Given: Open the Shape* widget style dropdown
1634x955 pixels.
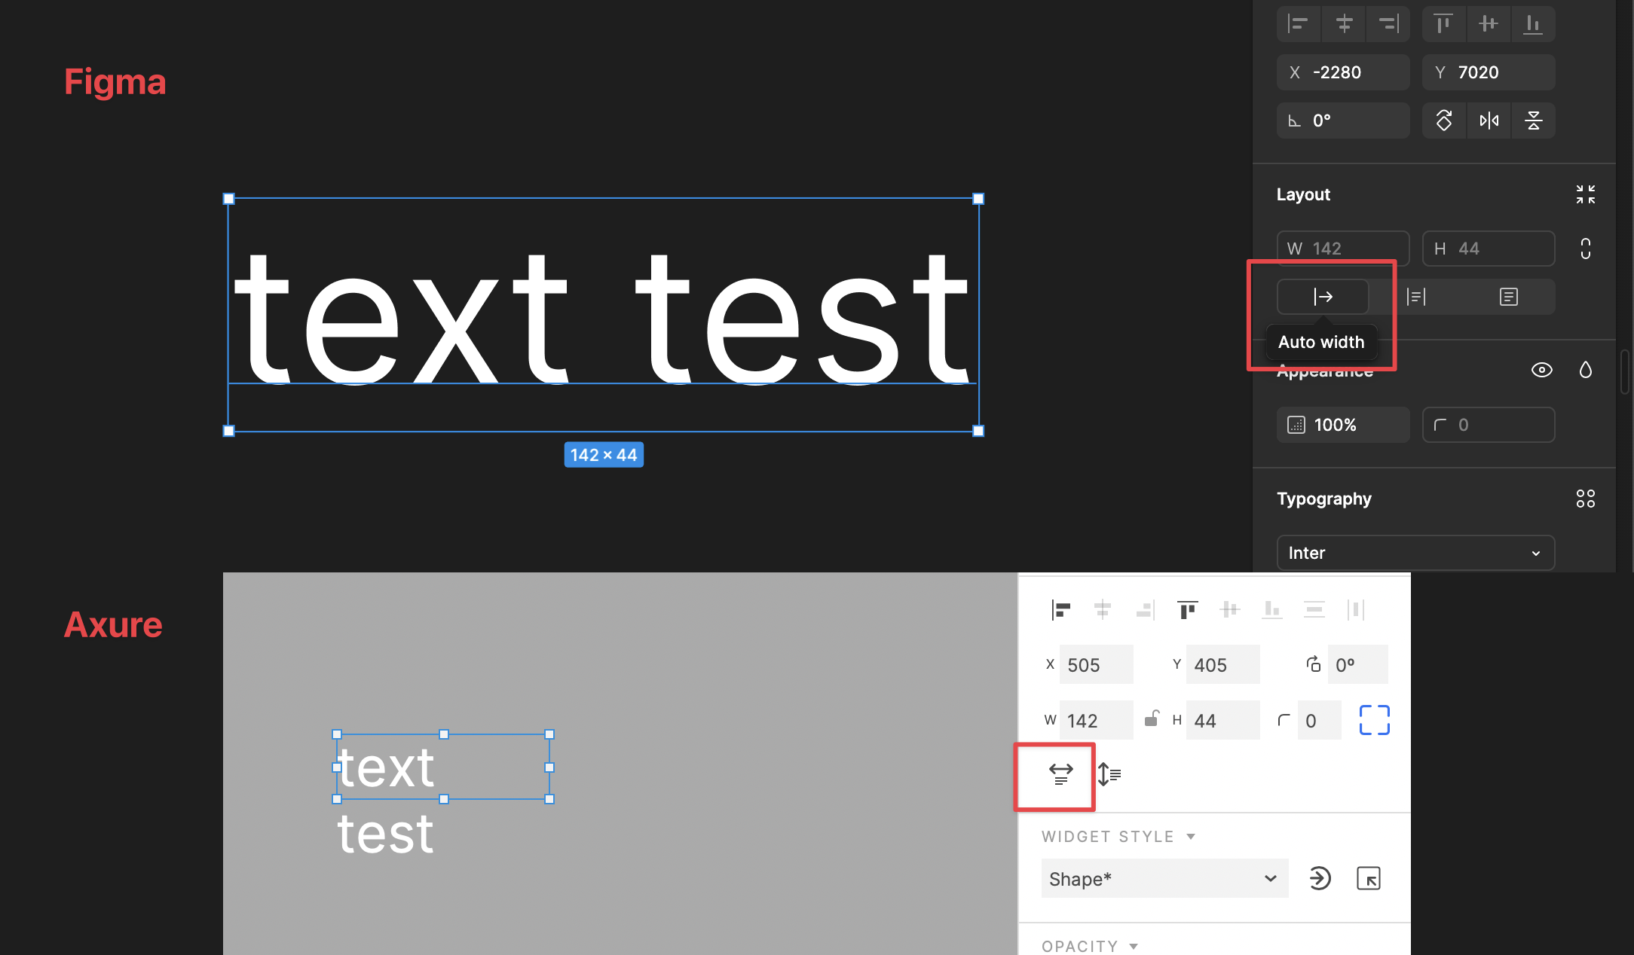Looking at the screenshot, I should pyautogui.click(x=1164, y=878).
